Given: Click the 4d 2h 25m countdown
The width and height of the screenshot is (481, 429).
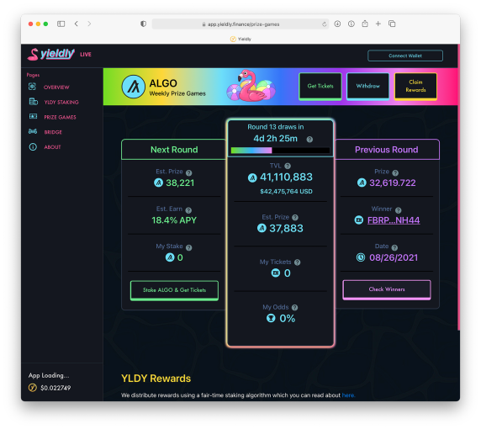Looking at the screenshot, I should 276,139.
